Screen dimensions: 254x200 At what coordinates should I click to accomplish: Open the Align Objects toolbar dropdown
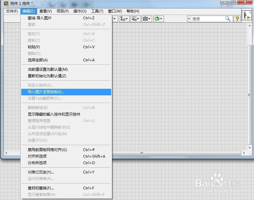pos(124,19)
